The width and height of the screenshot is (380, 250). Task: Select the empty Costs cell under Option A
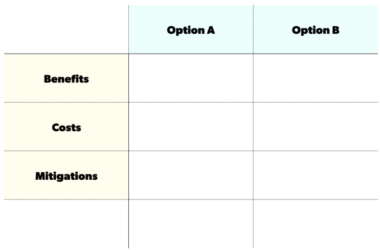pyautogui.click(x=191, y=126)
